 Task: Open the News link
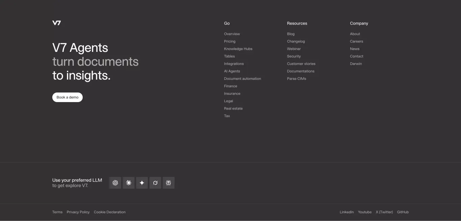(x=355, y=49)
